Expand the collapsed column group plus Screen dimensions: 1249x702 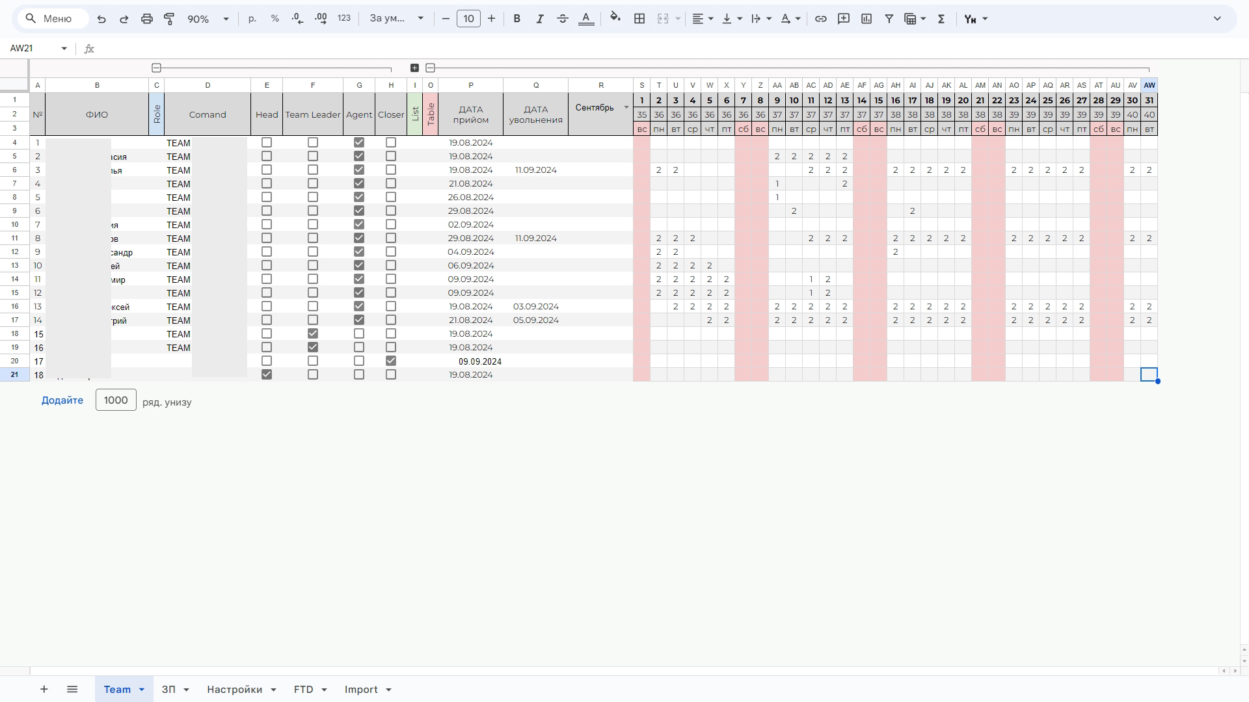pyautogui.click(x=414, y=68)
